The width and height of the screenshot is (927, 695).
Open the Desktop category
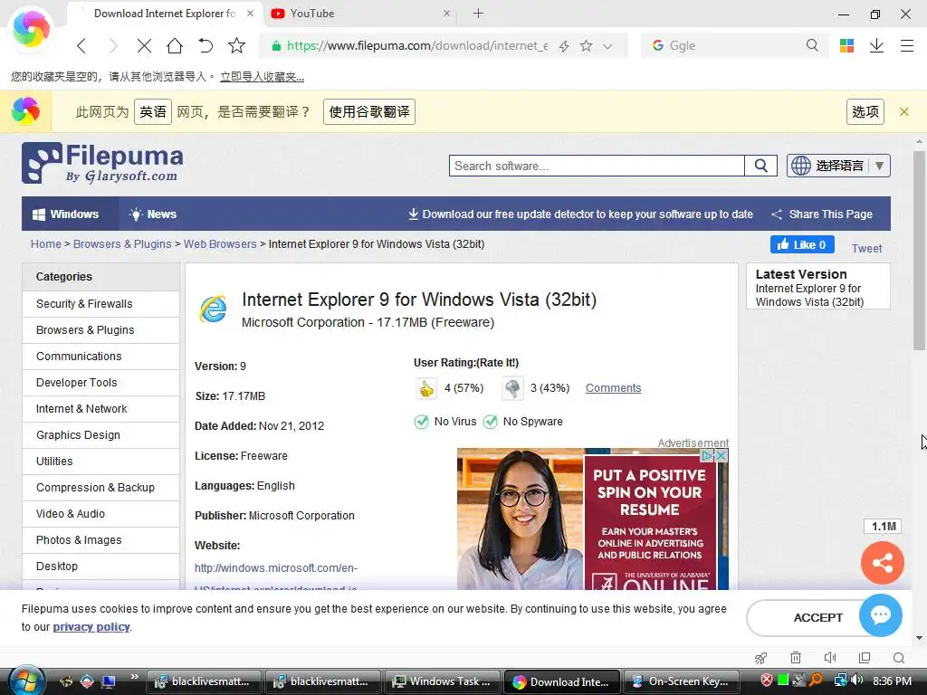[101, 566]
